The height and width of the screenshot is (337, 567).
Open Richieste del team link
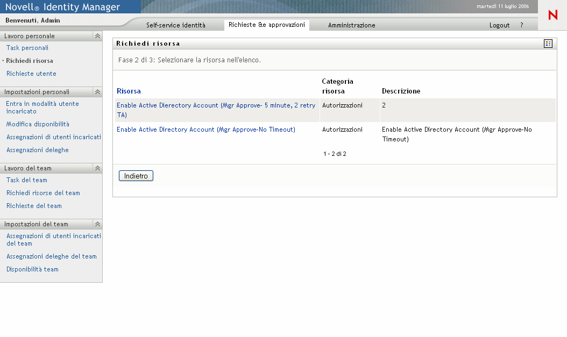coord(34,206)
